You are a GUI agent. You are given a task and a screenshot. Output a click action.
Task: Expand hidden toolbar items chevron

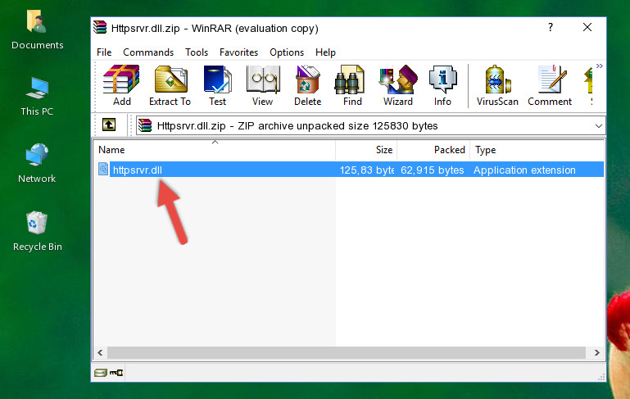[x=600, y=66]
